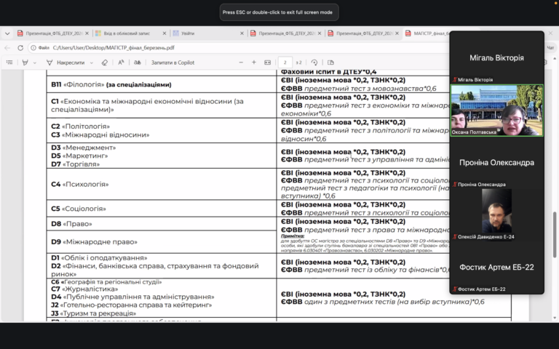
Task: Open the PDF table of contents icon
Action: 9,63
